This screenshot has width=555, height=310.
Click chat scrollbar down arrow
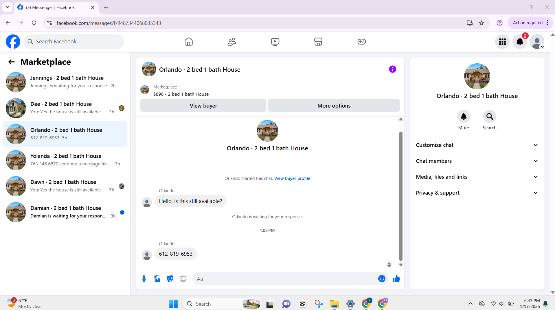pos(401,265)
